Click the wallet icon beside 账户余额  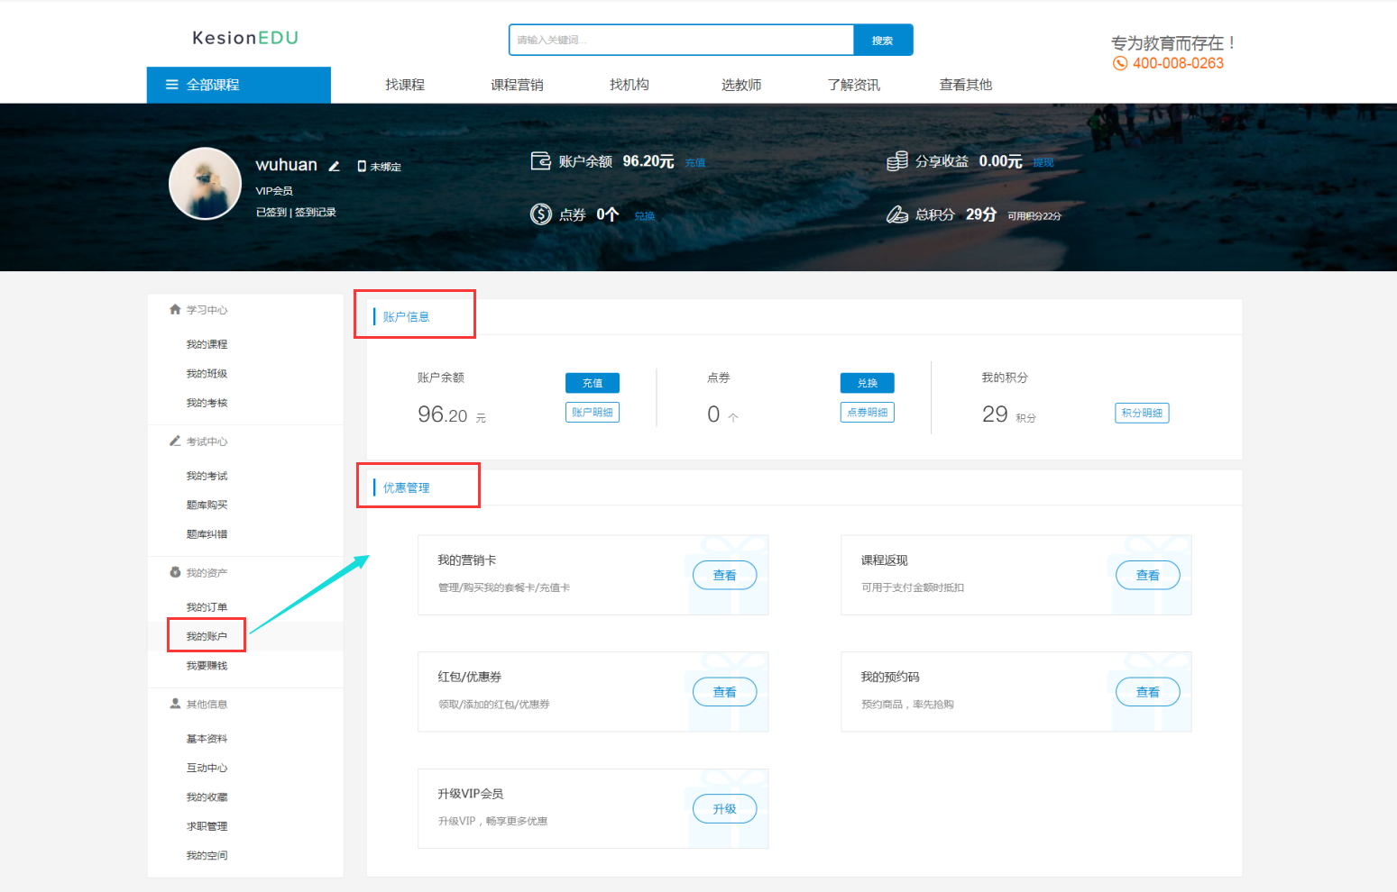(542, 160)
